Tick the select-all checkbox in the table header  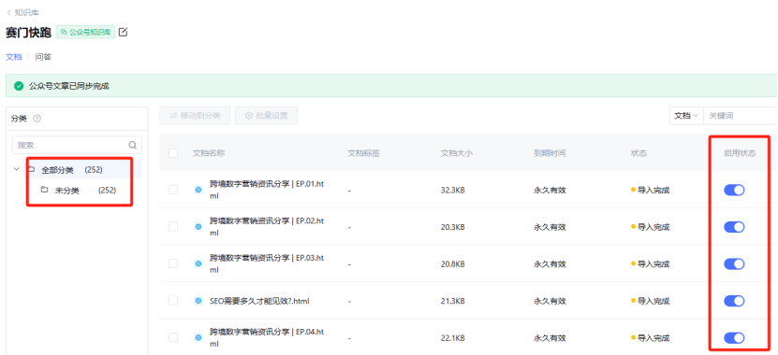coord(173,153)
